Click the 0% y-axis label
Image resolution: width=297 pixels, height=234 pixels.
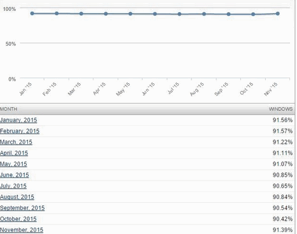click(x=12, y=79)
